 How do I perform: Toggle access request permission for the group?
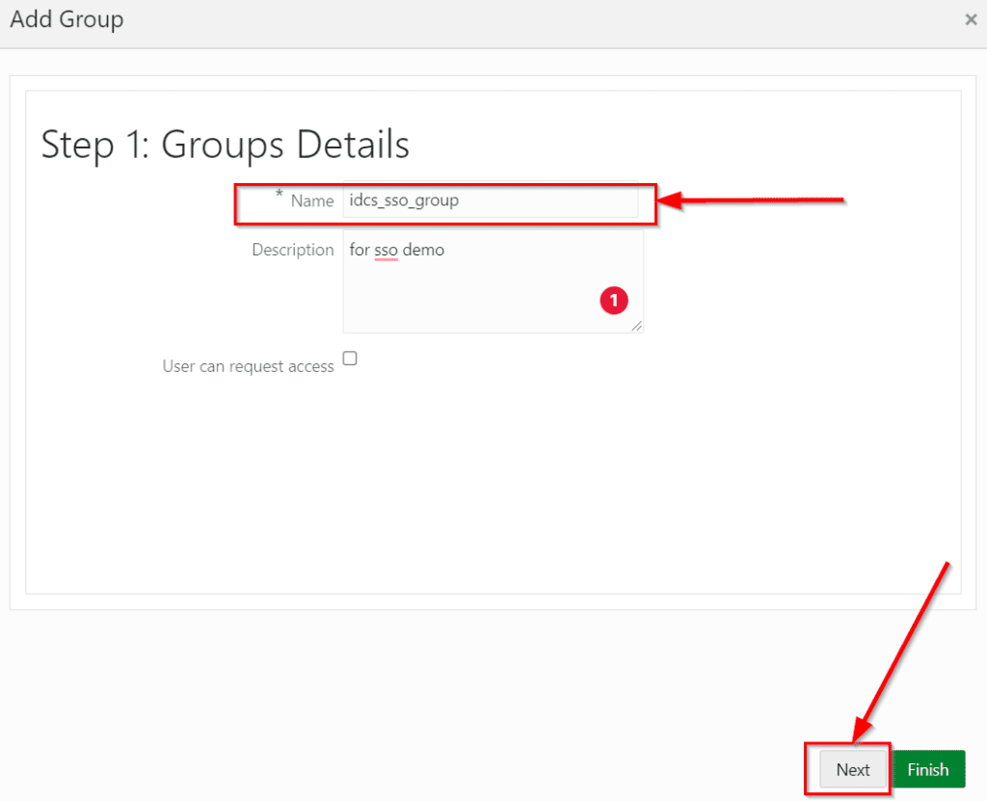tap(350, 358)
